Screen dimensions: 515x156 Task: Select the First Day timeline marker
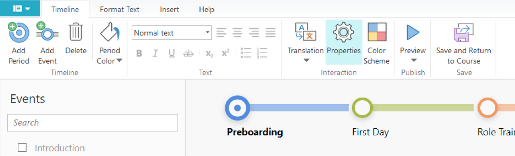click(362, 108)
